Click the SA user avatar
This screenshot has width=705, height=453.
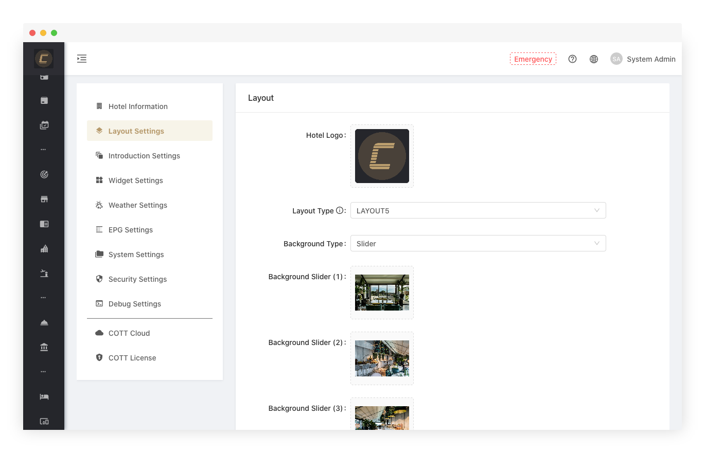(x=616, y=59)
